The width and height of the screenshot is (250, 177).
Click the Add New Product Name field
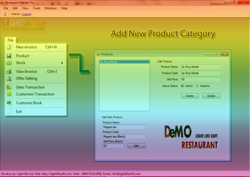[124, 127]
